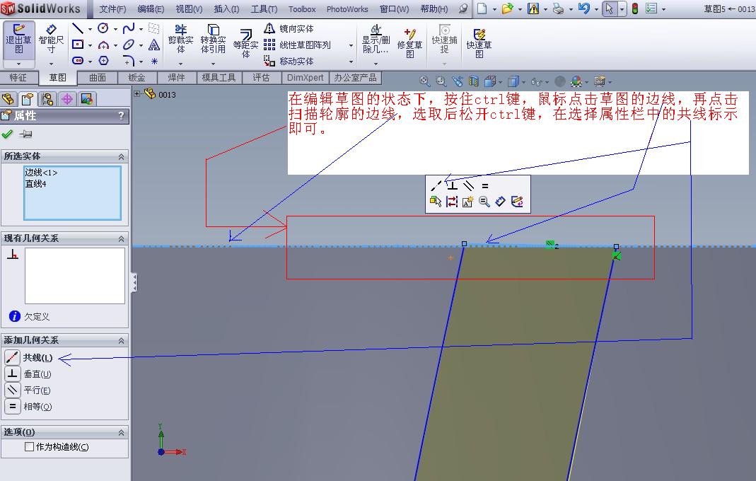
Task: Add the 相等(Q) equal relation
Action: tap(28, 406)
